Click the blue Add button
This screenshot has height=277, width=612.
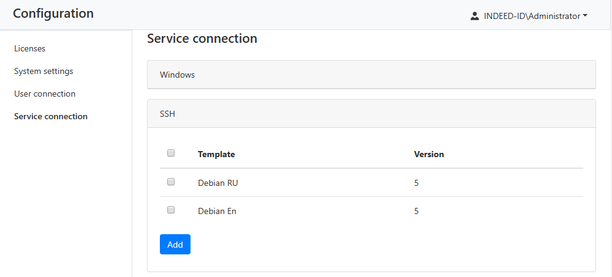click(175, 245)
